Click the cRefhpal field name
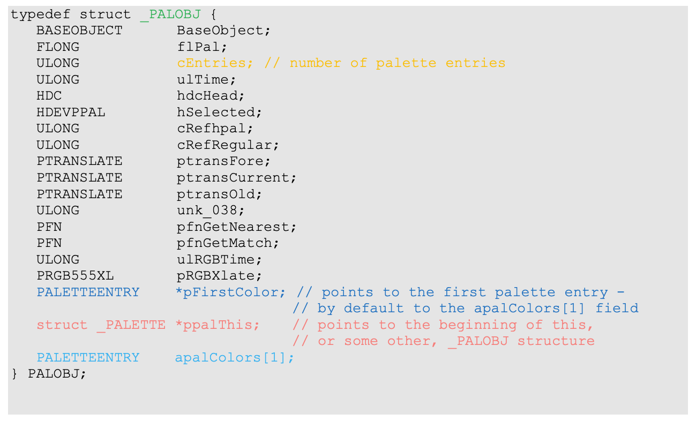 coord(215,129)
